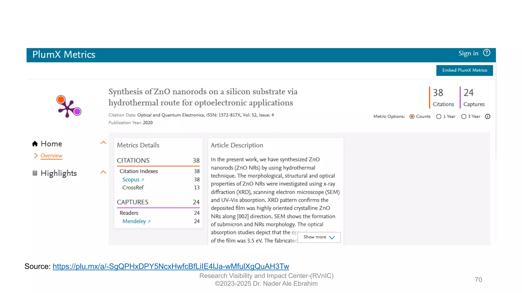This screenshot has width=522, height=293.
Task: Click the Readers row
Action: tap(159, 213)
